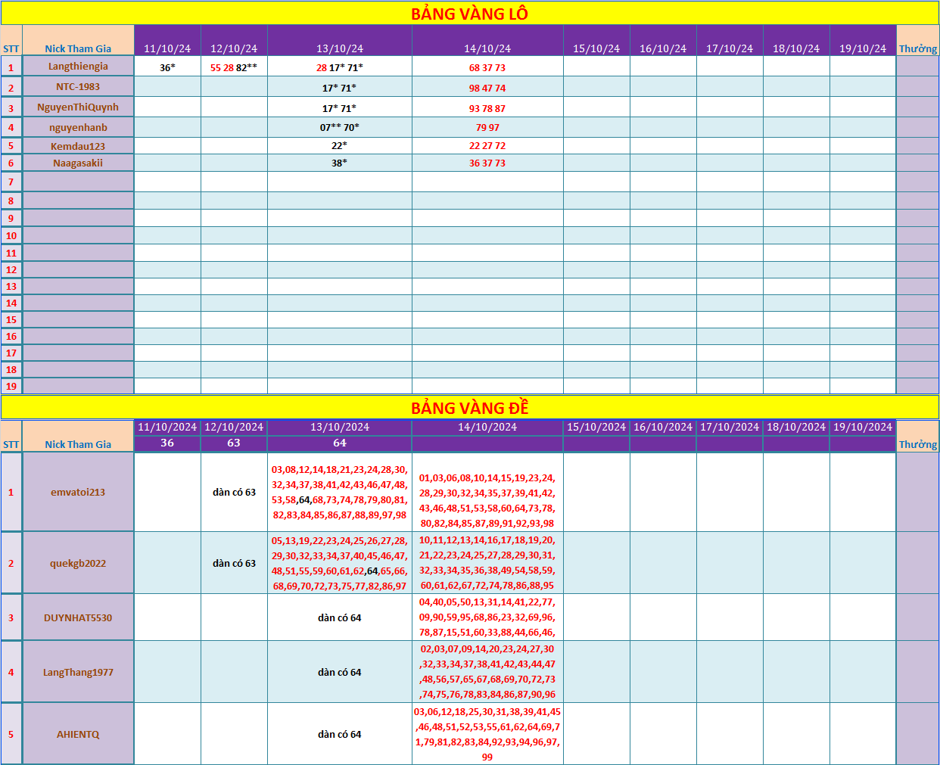Select the cell '22 27 72'
The width and height of the screenshot is (940, 765).
[x=487, y=145]
